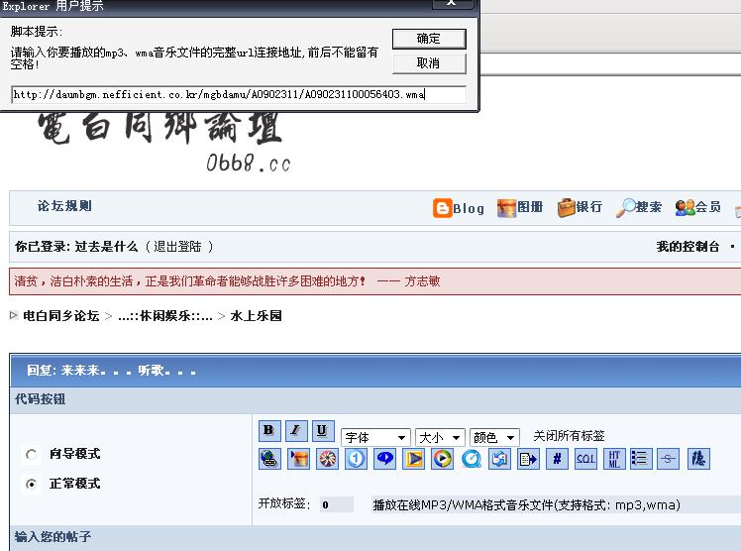Click the SQL code tag icon
741x551 pixels.
click(x=585, y=459)
